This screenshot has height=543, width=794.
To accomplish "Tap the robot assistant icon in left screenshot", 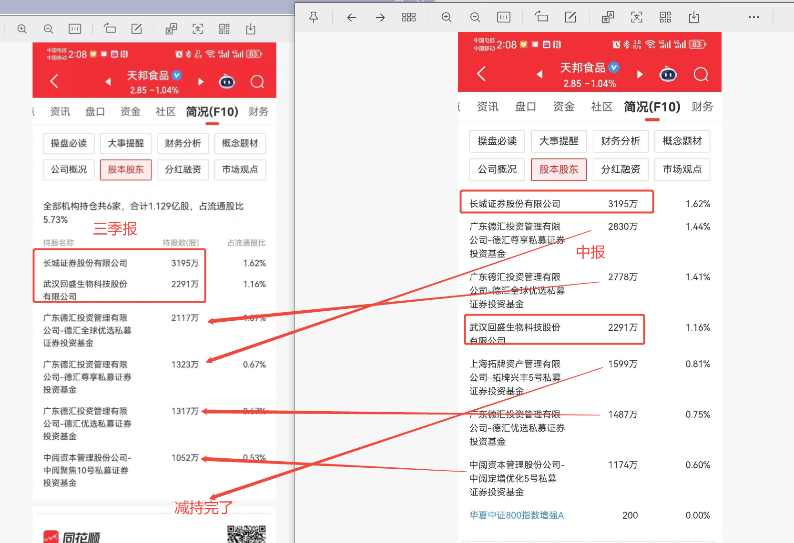I will pyautogui.click(x=227, y=82).
